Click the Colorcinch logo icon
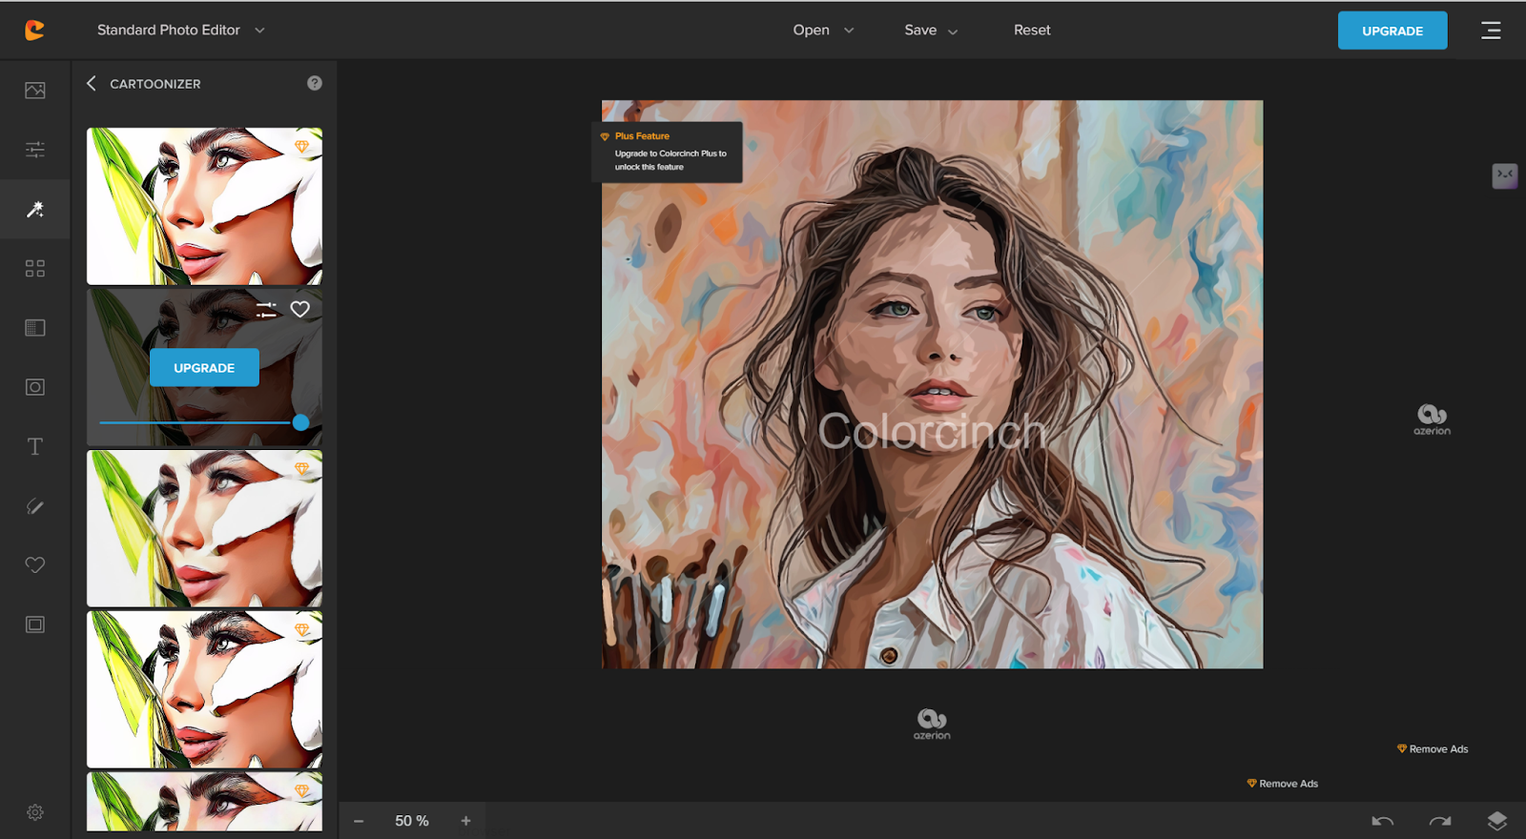Image resolution: width=1526 pixels, height=839 pixels. 34,31
